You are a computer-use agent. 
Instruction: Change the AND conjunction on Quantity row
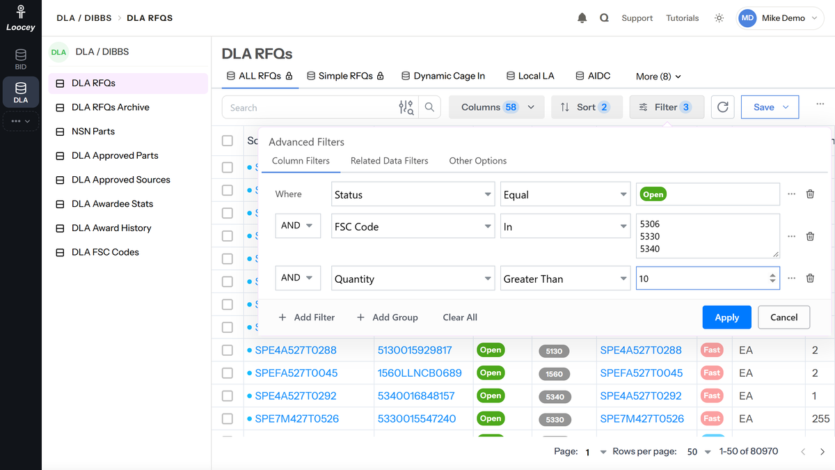click(298, 278)
